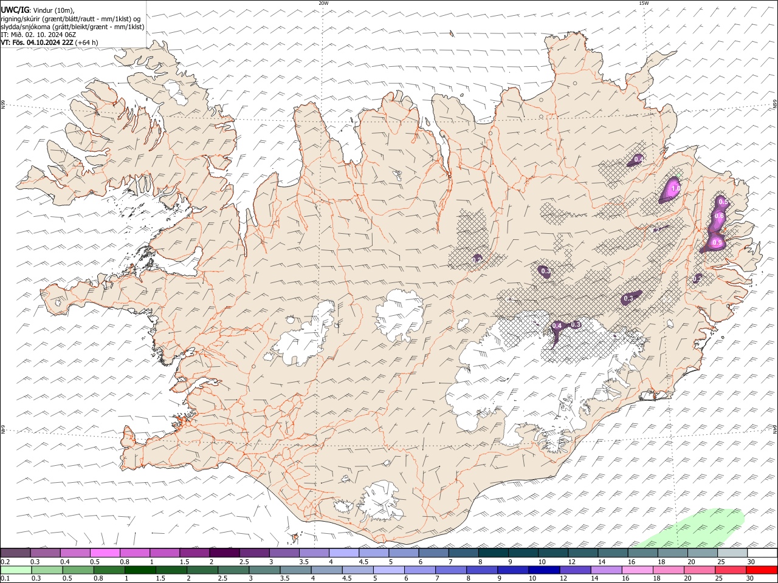
Task: Click the lower row swatch between 2.5 and 3
Action: (x=233, y=570)
